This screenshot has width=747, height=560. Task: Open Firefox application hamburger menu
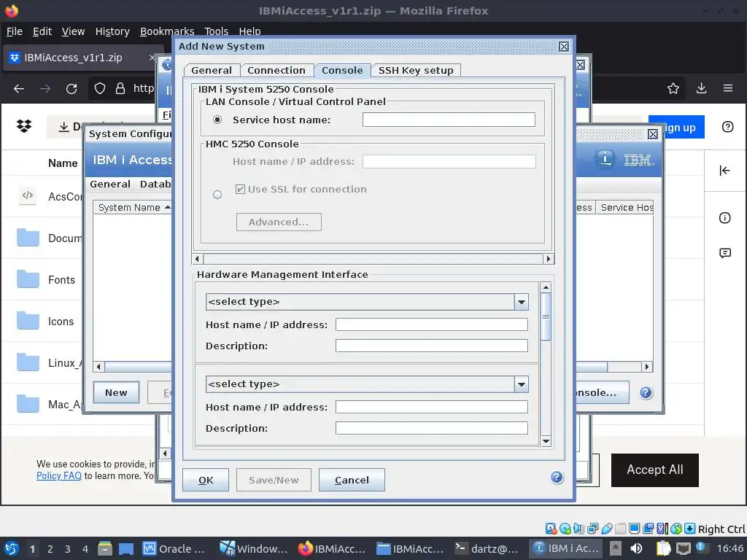coord(728,88)
